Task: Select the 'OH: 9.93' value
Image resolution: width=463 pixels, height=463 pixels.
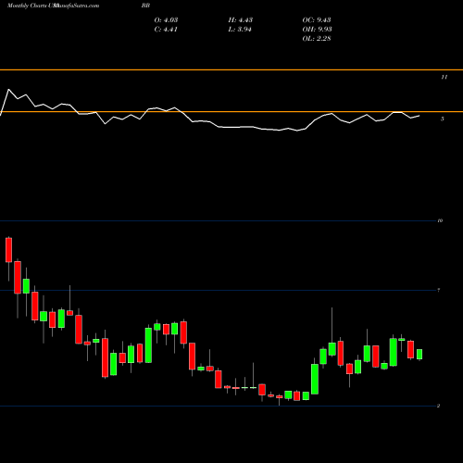Action: point(317,30)
